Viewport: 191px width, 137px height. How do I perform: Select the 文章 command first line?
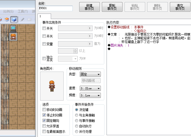[149, 34]
